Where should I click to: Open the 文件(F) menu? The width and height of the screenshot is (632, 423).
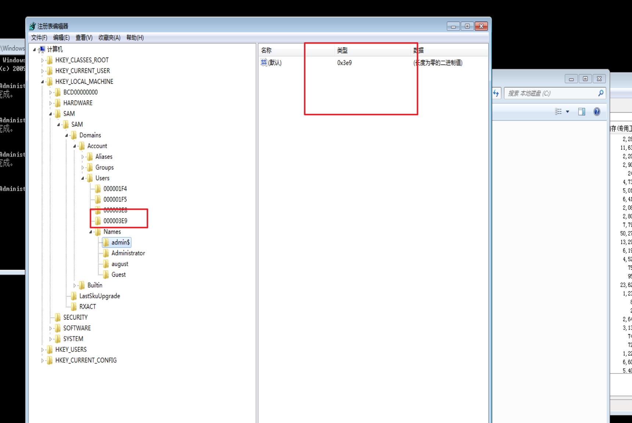tap(39, 37)
